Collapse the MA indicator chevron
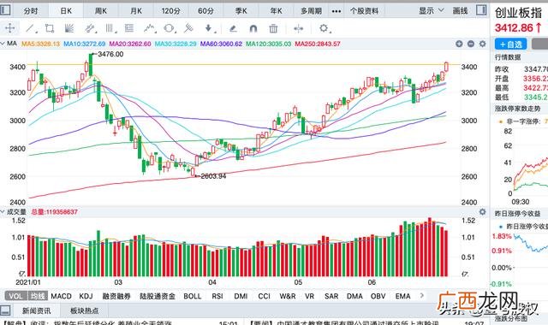This screenshot has height=325, width=548. point(3,44)
